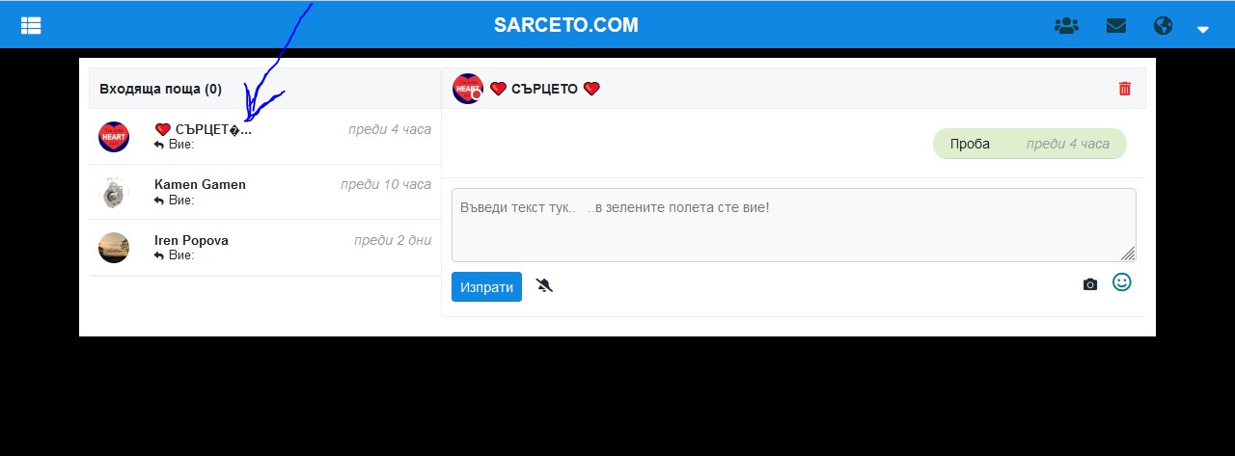This screenshot has height=456, width=1235.
Task: Open the friends group icon
Action: [x=1066, y=25]
